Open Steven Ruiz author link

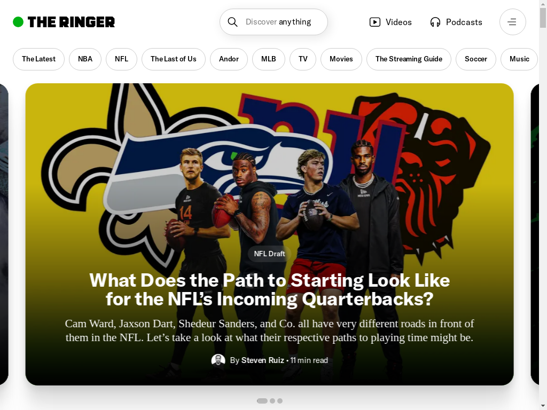(x=263, y=360)
